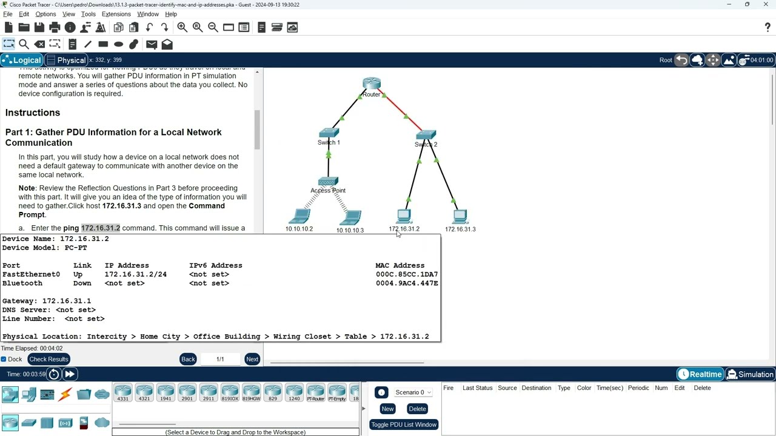
Task: Click the Redo arrow icon
Action: coord(164,27)
